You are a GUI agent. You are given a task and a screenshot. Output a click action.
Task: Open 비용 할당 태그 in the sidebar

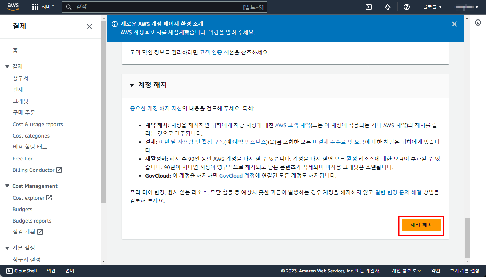point(30,147)
